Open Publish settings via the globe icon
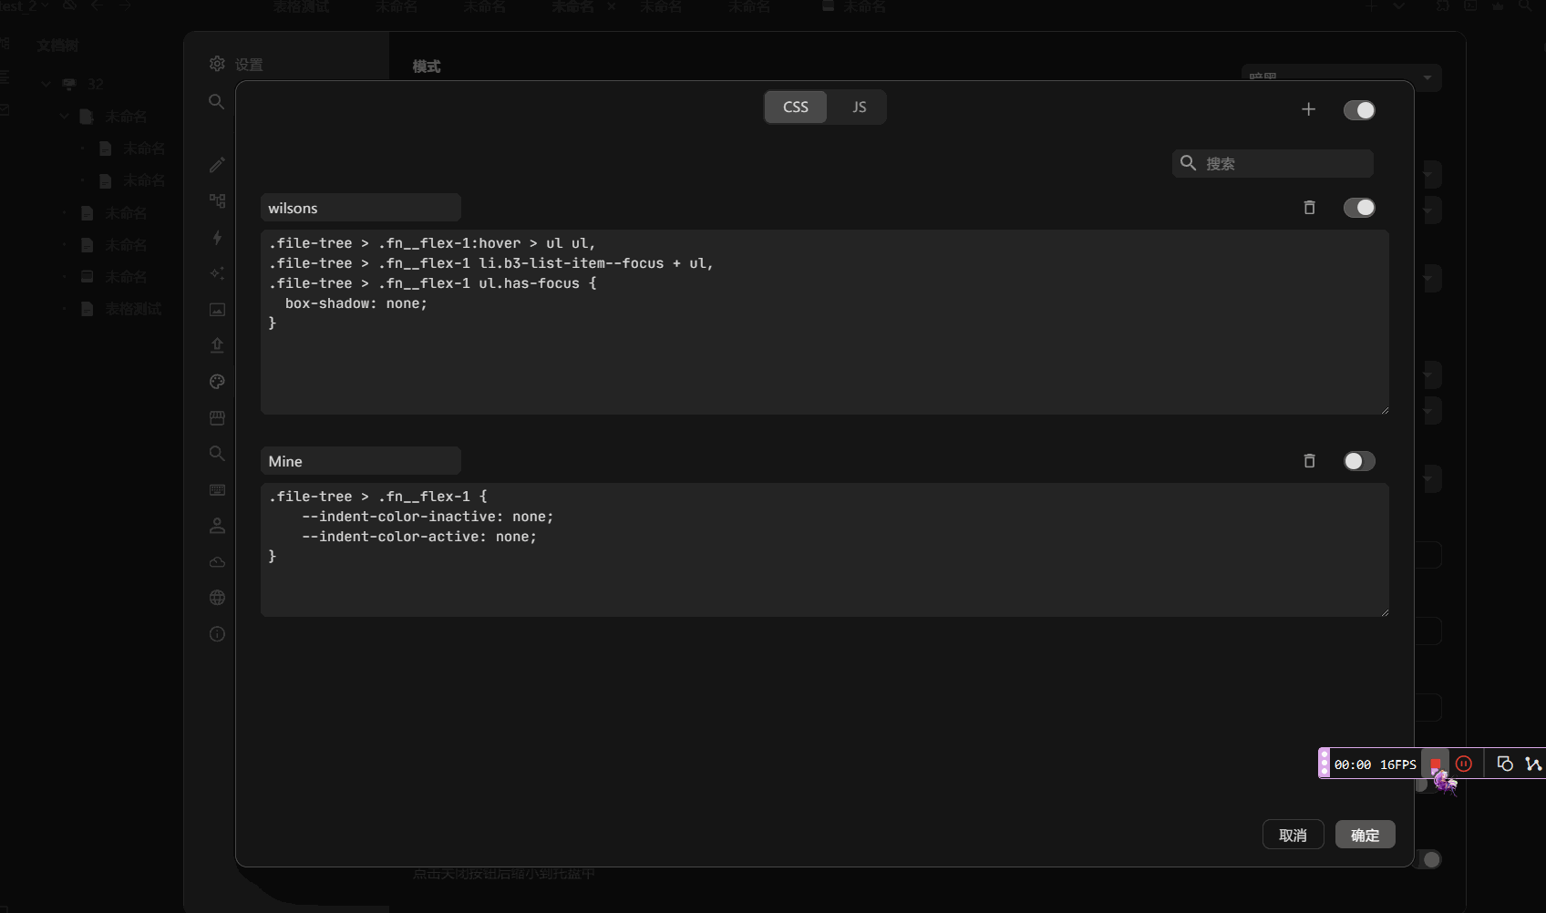 click(x=217, y=598)
